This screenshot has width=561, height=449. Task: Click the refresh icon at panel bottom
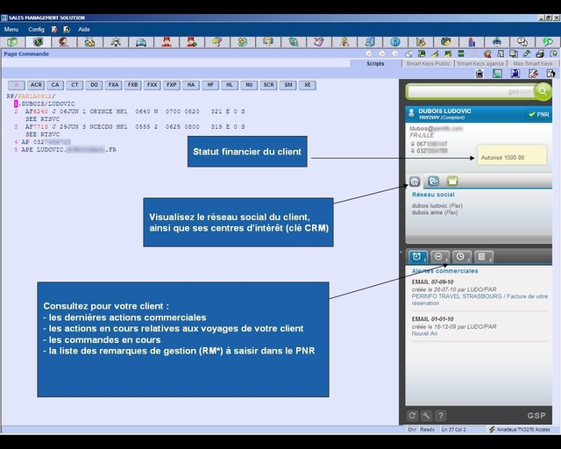click(412, 416)
